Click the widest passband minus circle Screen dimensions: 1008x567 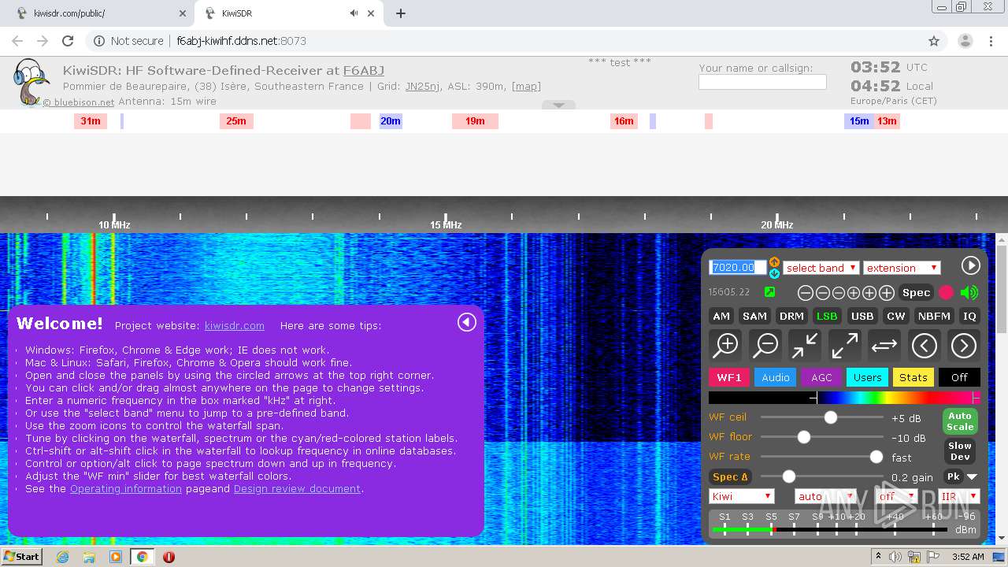click(805, 293)
